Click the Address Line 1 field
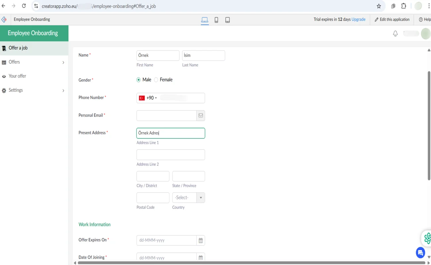Image resolution: width=431 pixels, height=265 pixels. [171, 133]
